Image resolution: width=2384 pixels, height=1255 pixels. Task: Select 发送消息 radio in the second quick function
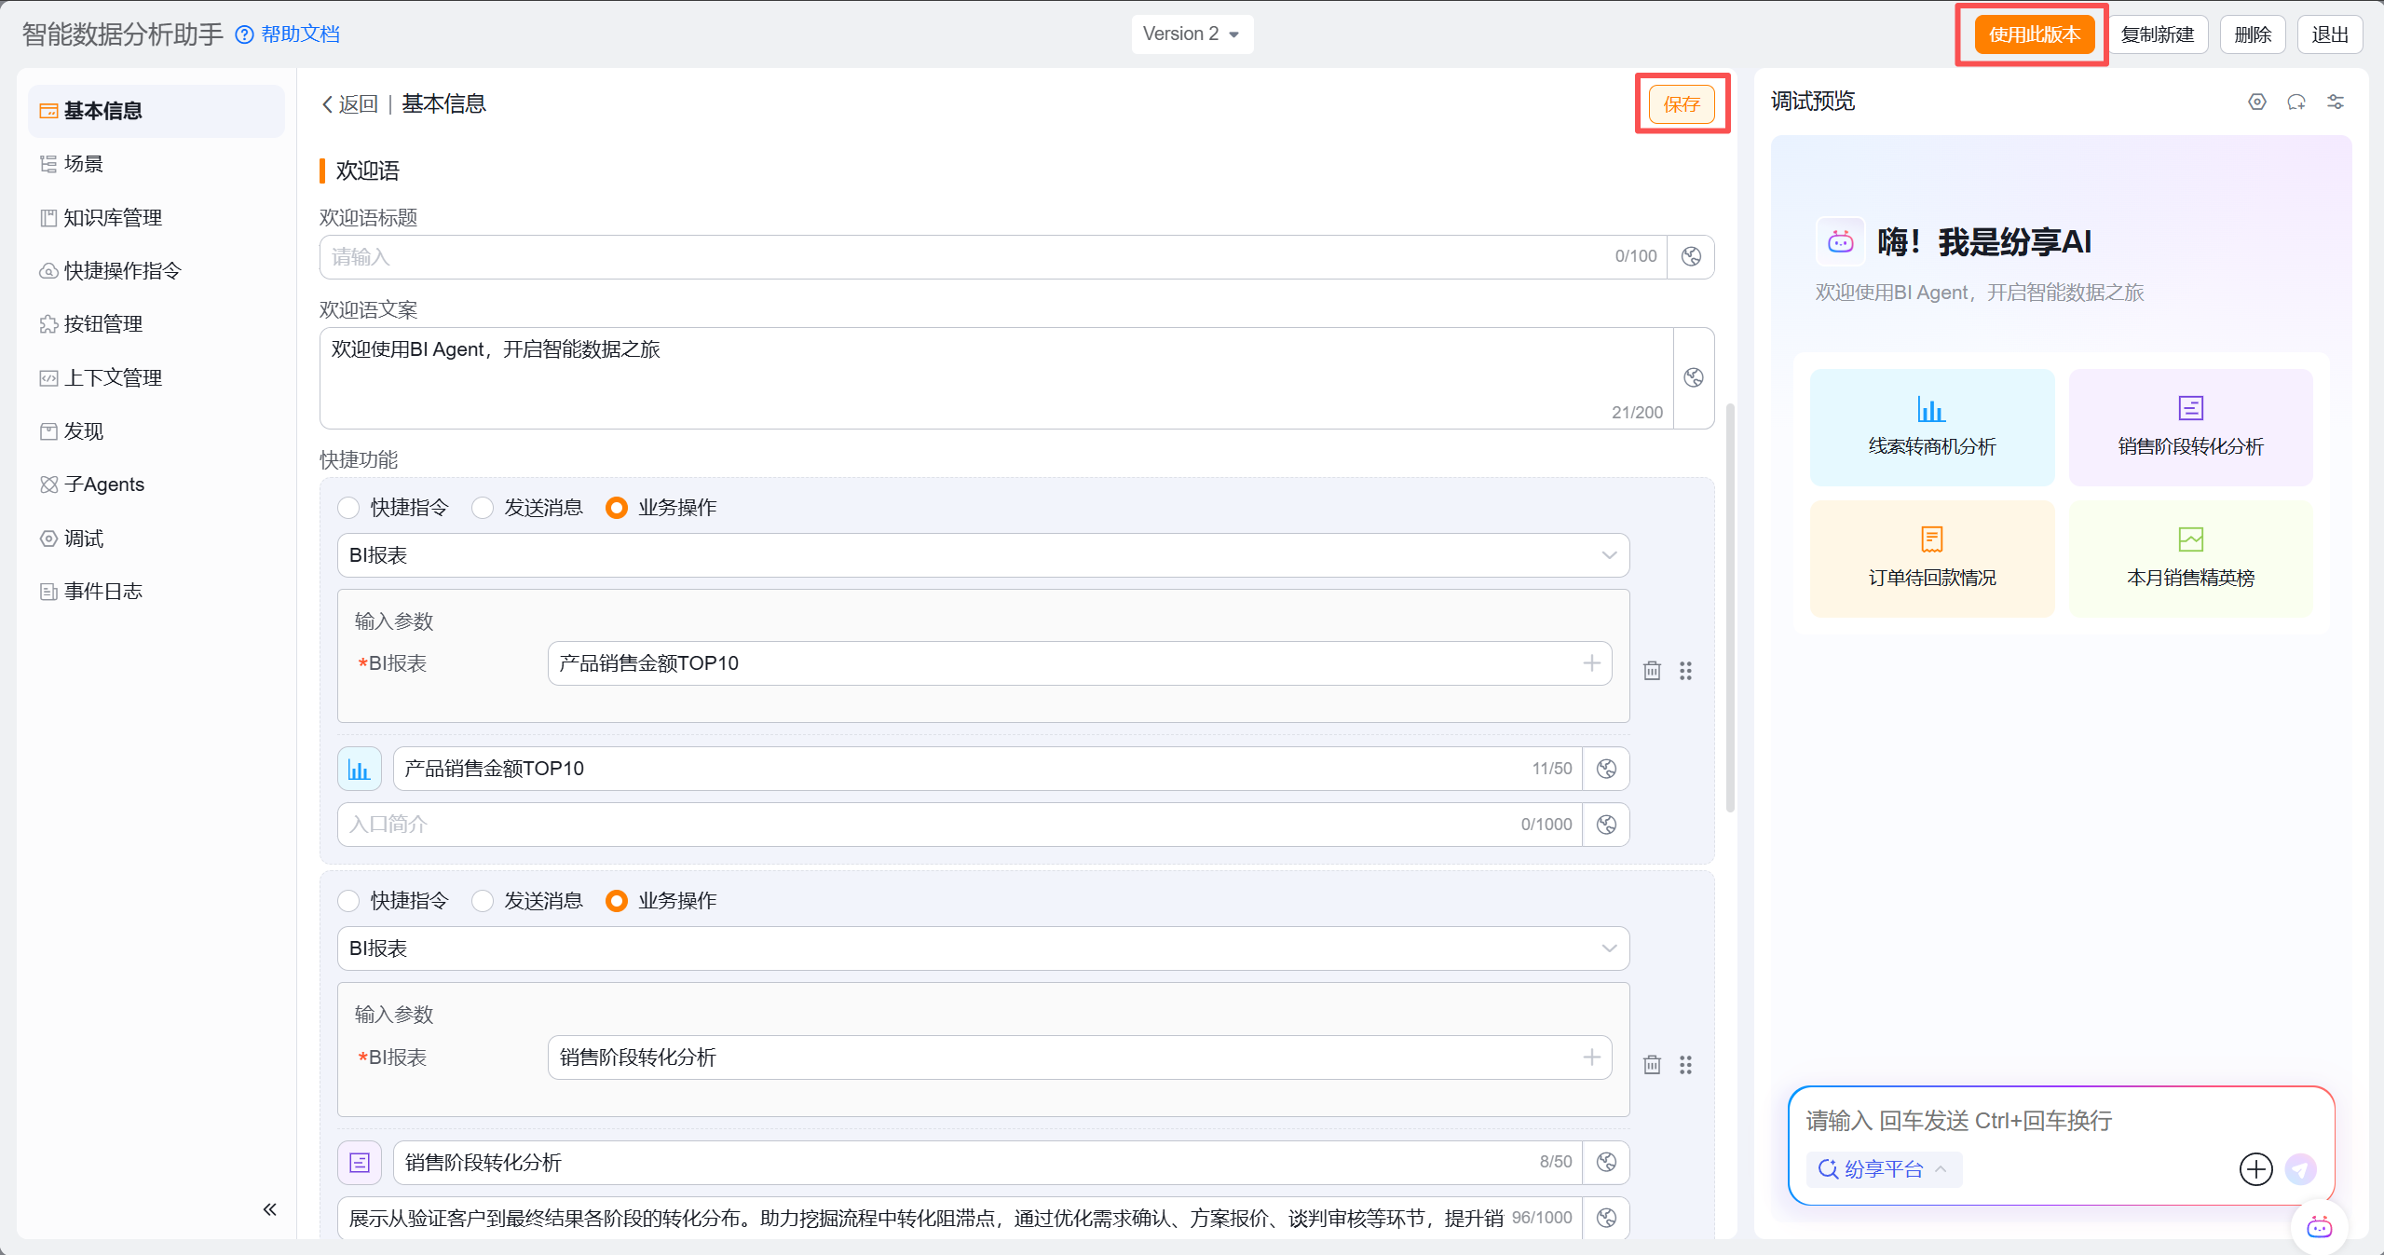[483, 901]
